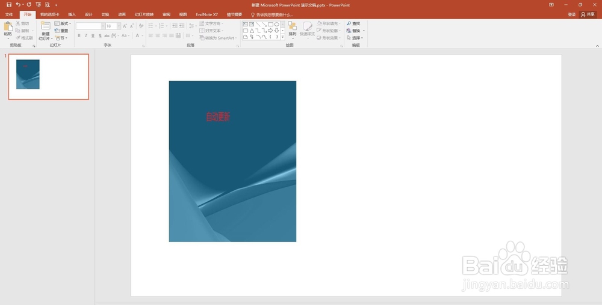Click the Redo/Repeat icon
The width and height of the screenshot is (602, 305).
[29, 5]
